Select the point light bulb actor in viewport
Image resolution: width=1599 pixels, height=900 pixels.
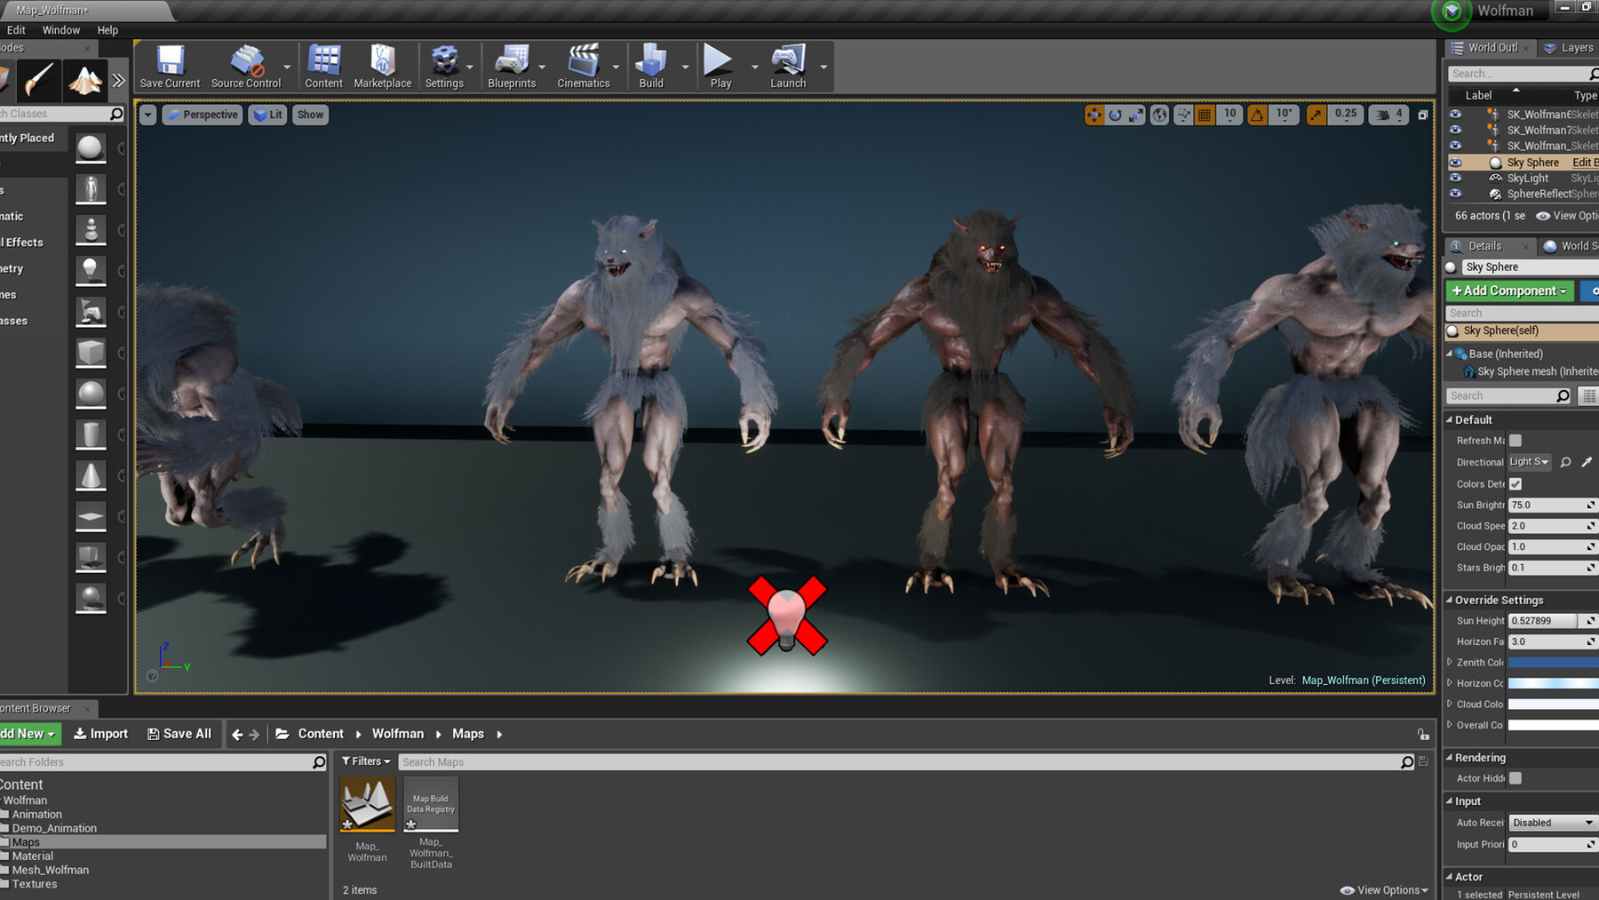pyautogui.click(x=786, y=617)
